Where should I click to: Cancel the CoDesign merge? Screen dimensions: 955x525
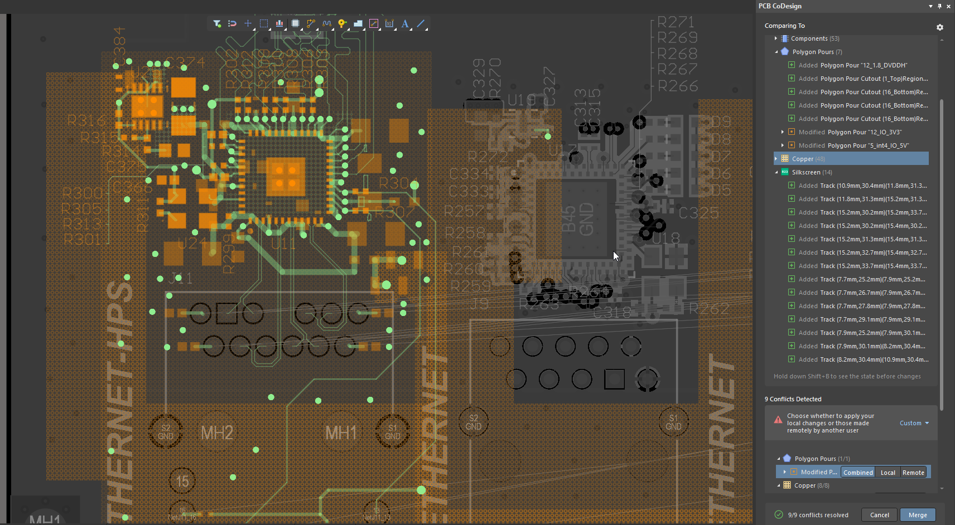coord(879,515)
